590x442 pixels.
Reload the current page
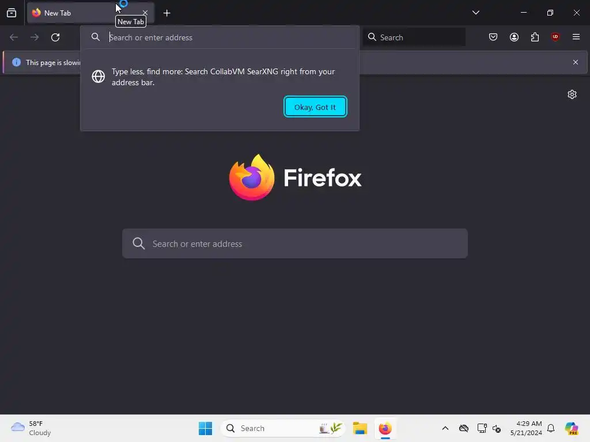pos(55,37)
